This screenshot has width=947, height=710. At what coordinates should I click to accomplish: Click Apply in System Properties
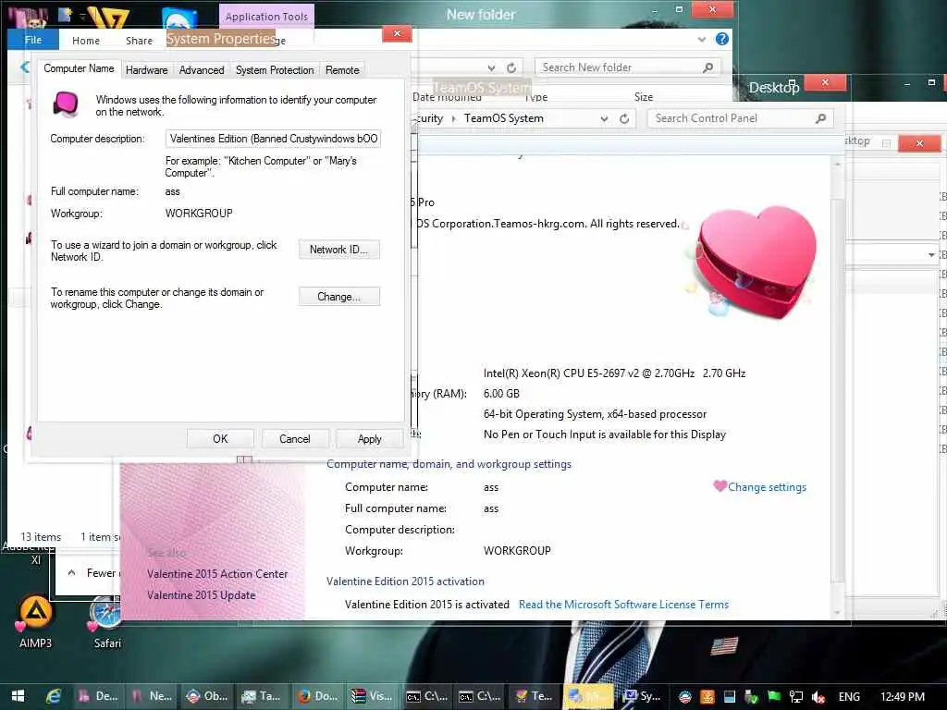point(369,439)
